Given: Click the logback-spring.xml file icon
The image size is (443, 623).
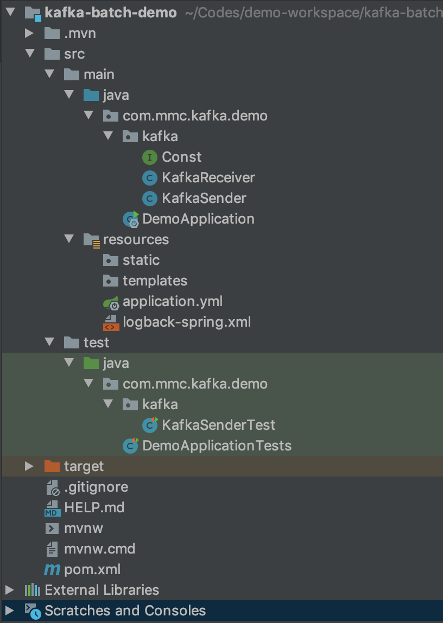Looking at the screenshot, I should pyautogui.click(x=110, y=322).
